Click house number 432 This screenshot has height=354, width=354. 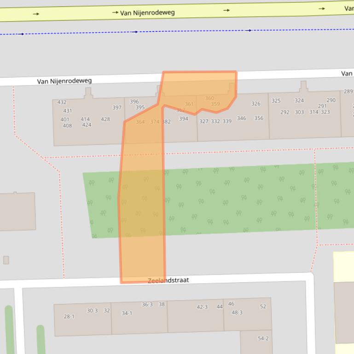point(62,102)
